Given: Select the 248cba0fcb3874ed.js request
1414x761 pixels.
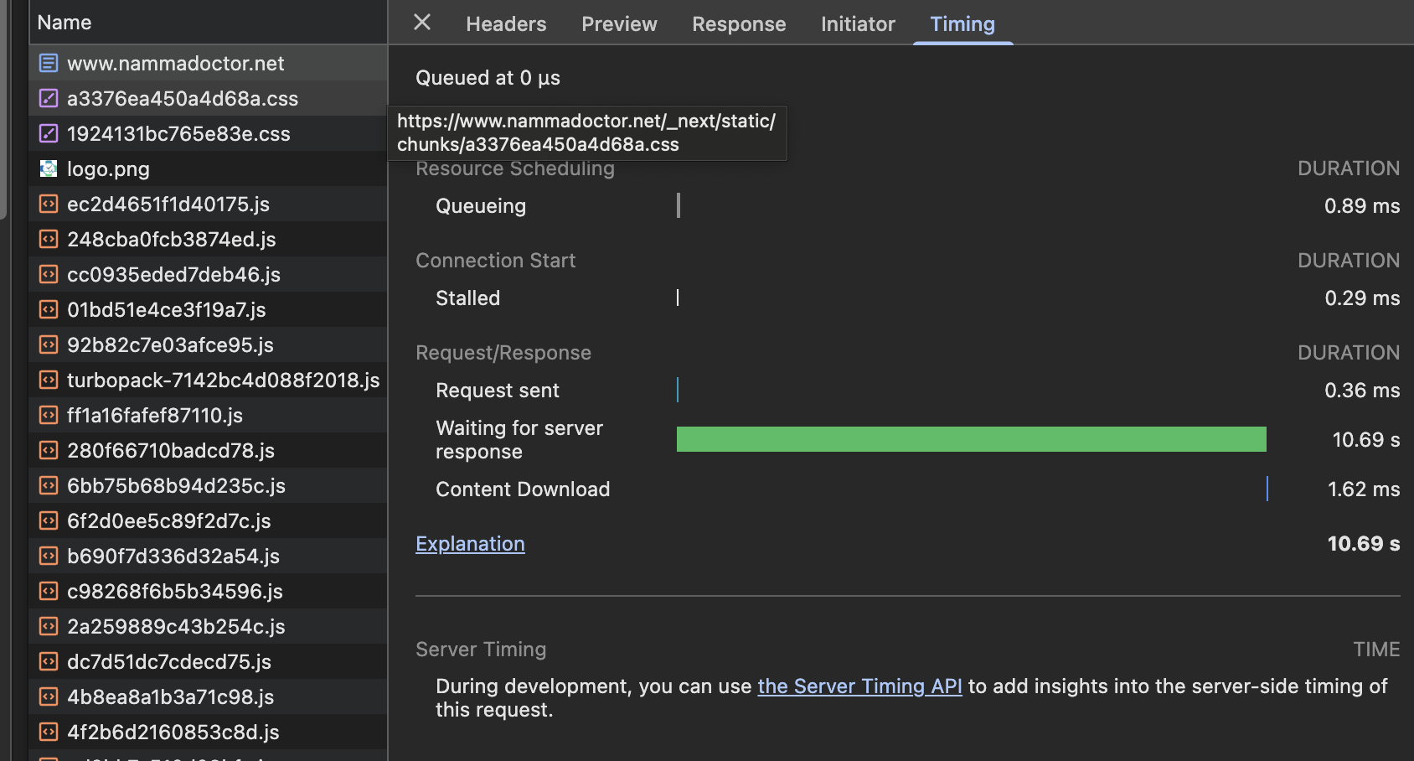Looking at the screenshot, I should tap(172, 240).
